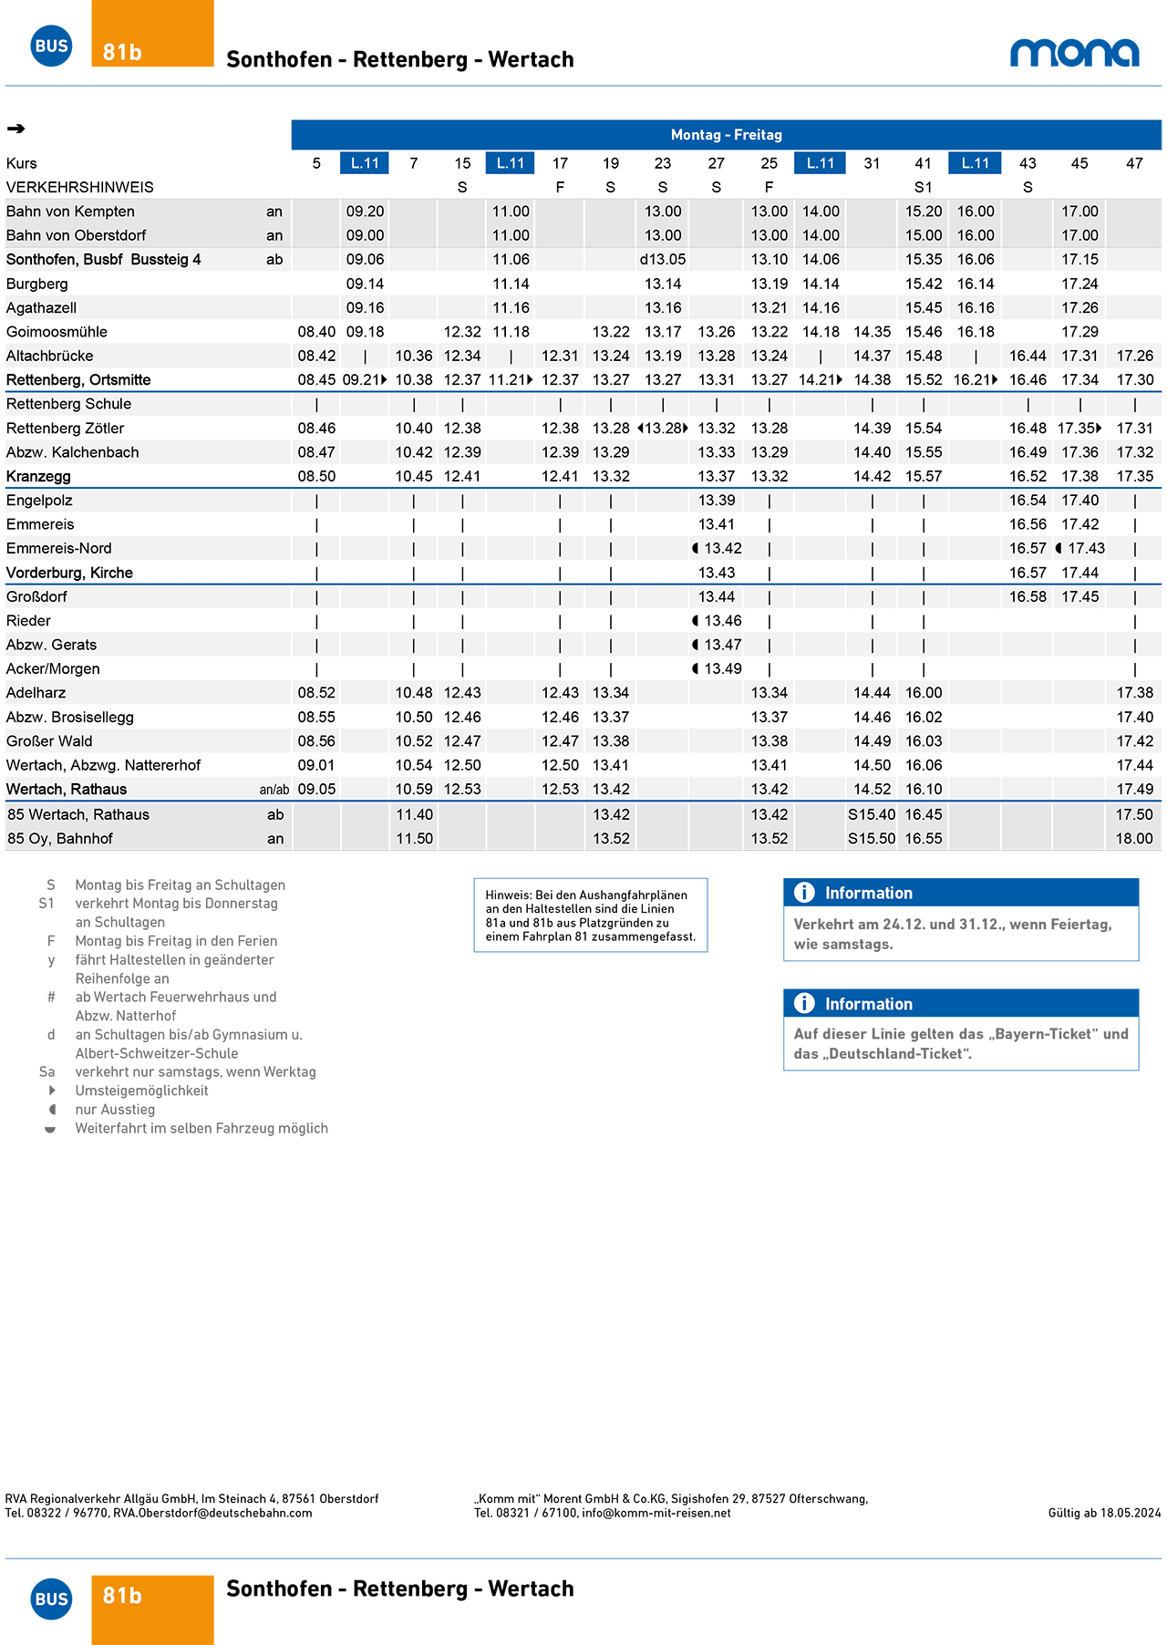Click the L.11 badge between courses 15 and 17

click(x=511, y=163)
